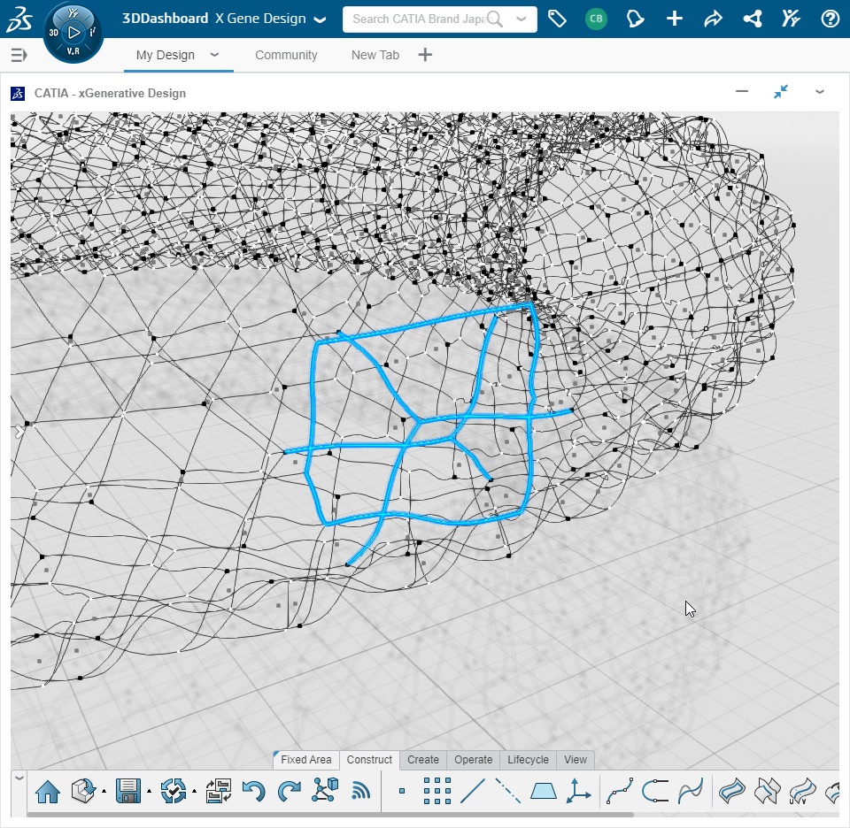Add a new dashboard tab with plus

click(426, 55)
